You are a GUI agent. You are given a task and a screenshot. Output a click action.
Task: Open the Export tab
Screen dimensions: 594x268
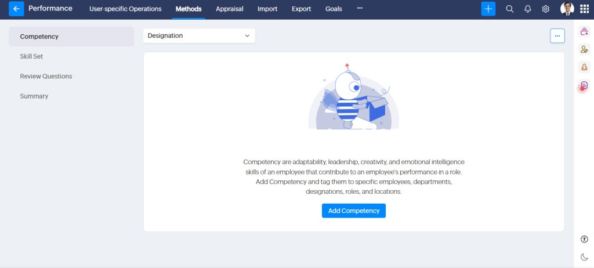pos(302,9)
